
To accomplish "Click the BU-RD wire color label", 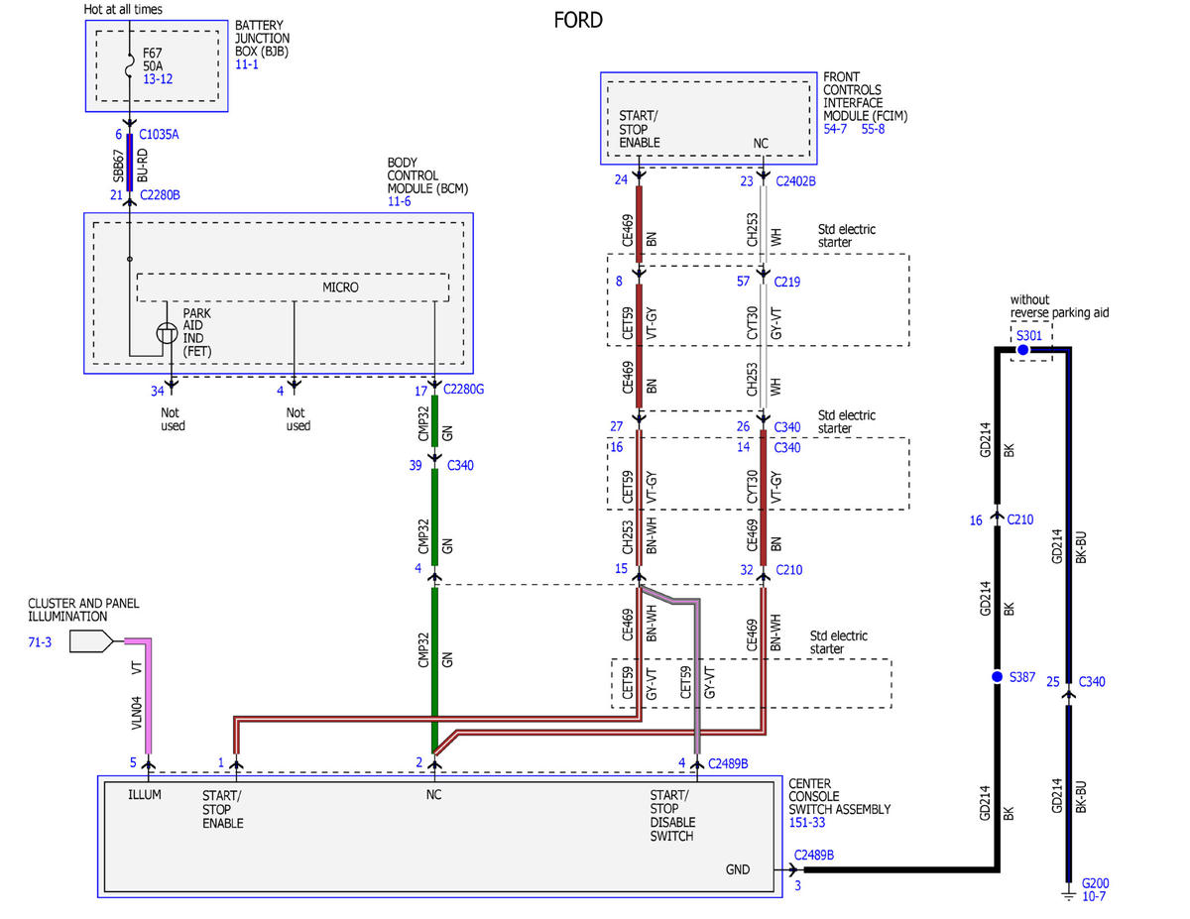I will click(142, 165).
